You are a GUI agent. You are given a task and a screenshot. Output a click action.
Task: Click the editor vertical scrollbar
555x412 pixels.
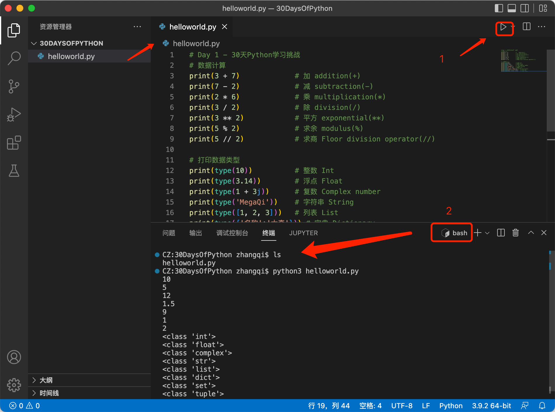[x=551, y=91]
